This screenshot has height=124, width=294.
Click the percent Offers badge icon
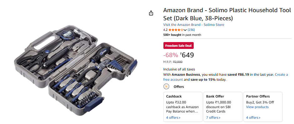pos(166,87)
